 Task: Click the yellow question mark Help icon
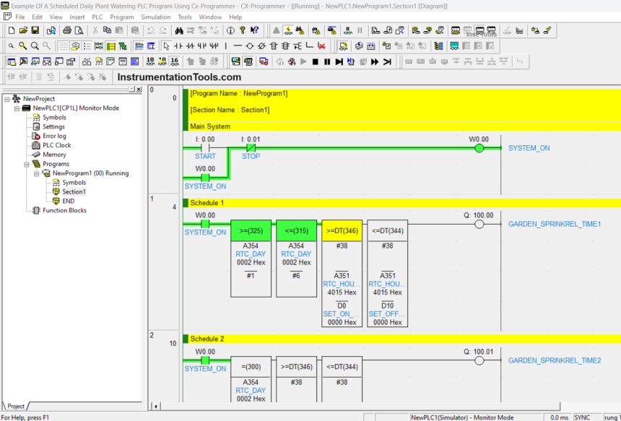(x=243, y=30)
